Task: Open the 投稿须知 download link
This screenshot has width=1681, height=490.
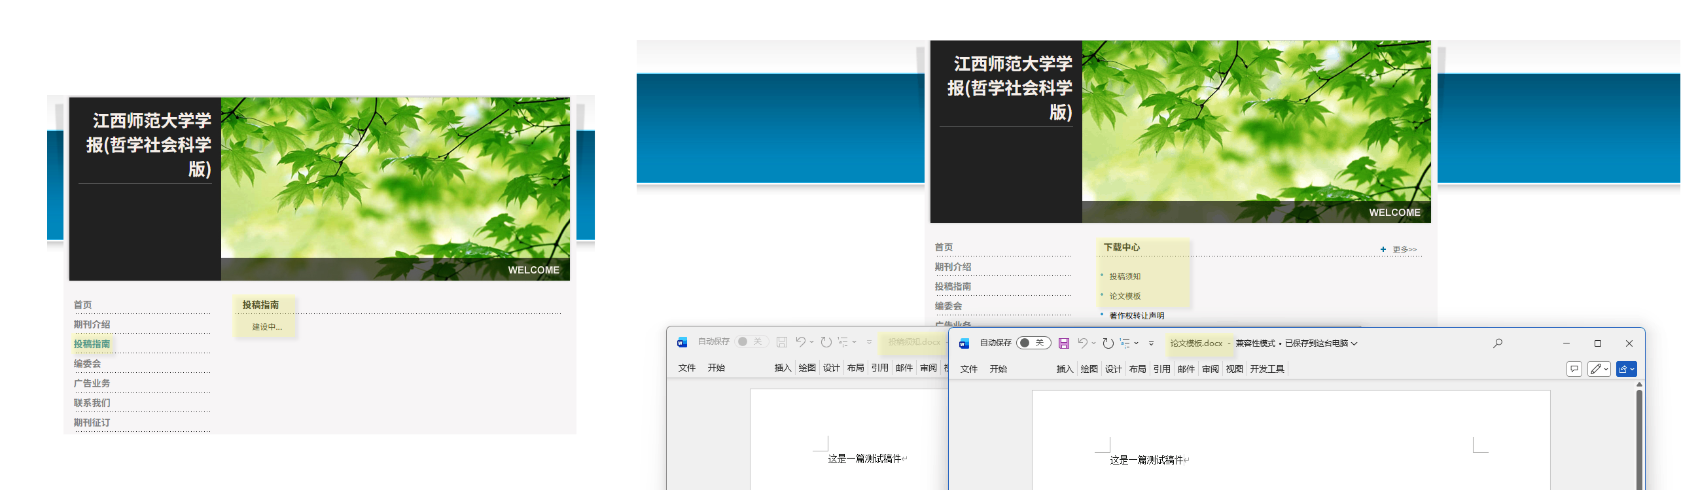Action: point(1125,277)
